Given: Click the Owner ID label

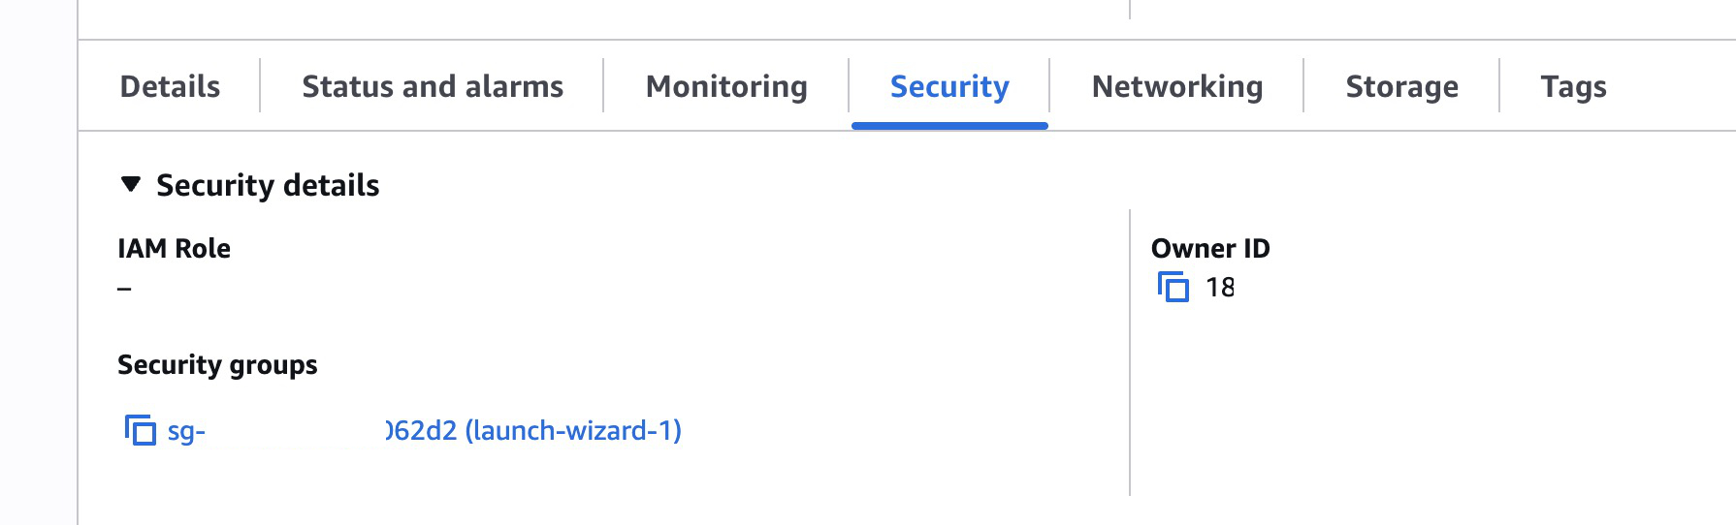Looking at the screenshot, I should tap(1210, 249).
